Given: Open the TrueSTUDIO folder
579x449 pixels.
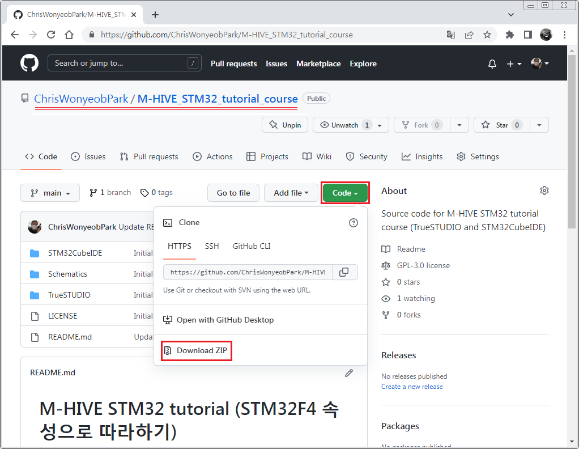Looking at the screenshot, I should [69, 295].
